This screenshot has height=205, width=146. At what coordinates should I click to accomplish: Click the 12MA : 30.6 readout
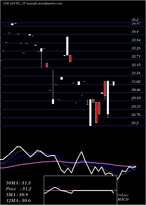18,200
